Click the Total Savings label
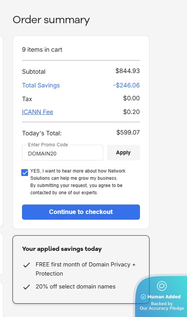The height and width of the screenshot is (317, 187). 41,85
